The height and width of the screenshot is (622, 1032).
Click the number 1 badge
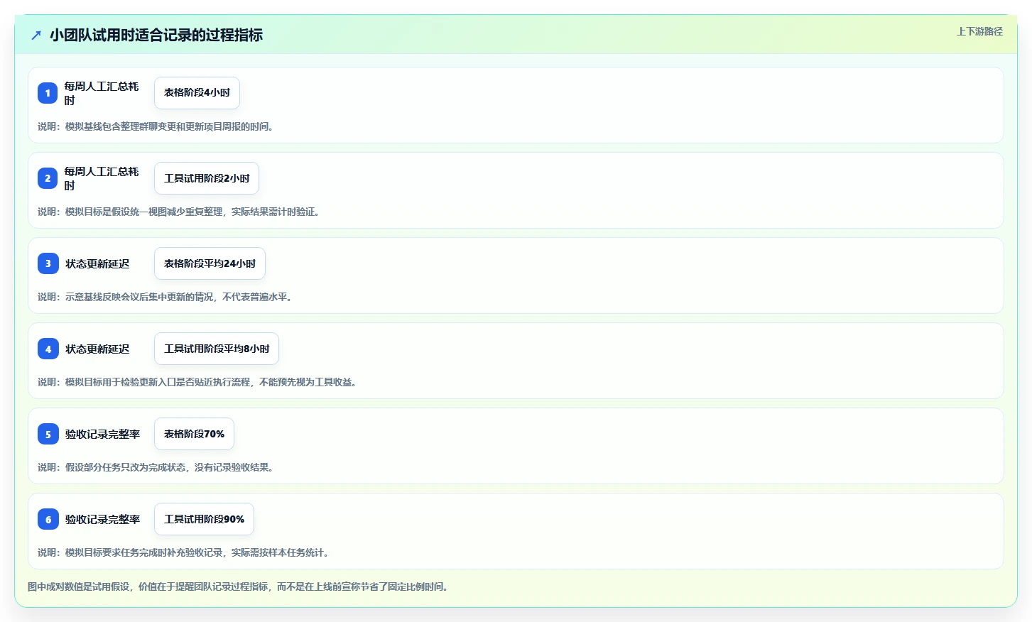point(48,93)
